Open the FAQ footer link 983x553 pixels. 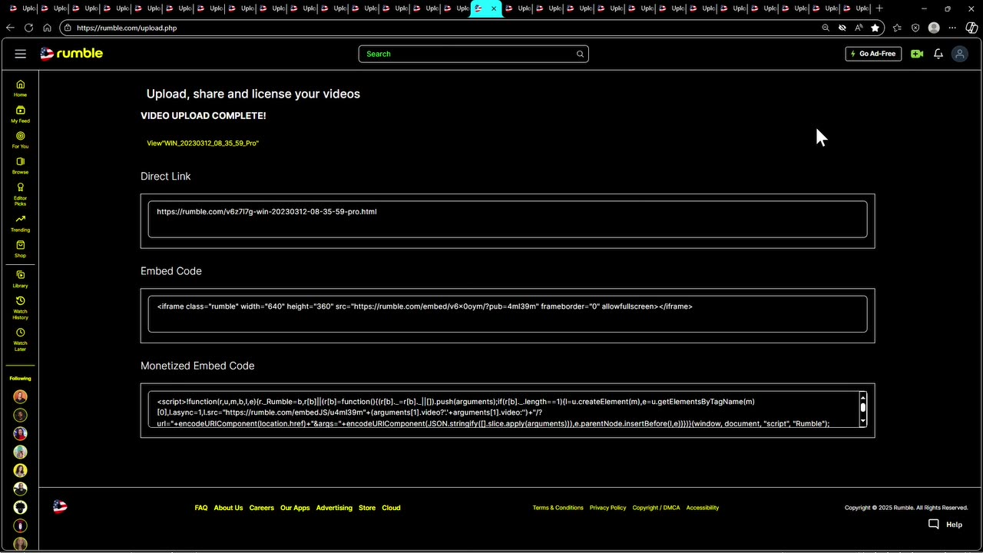point(201,508)
